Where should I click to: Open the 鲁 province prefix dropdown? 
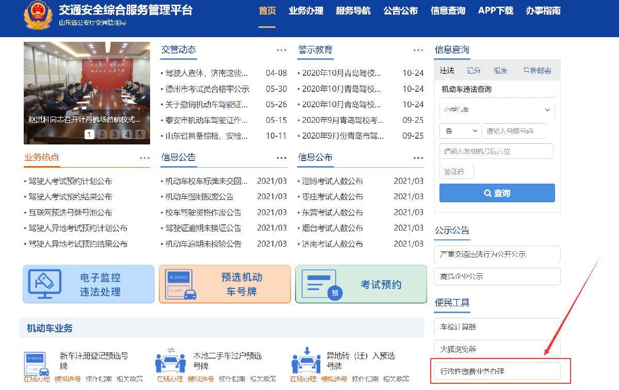[459, 131]
